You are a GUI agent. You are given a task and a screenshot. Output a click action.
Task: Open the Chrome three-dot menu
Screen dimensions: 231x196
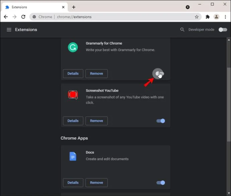pos(225,17)
